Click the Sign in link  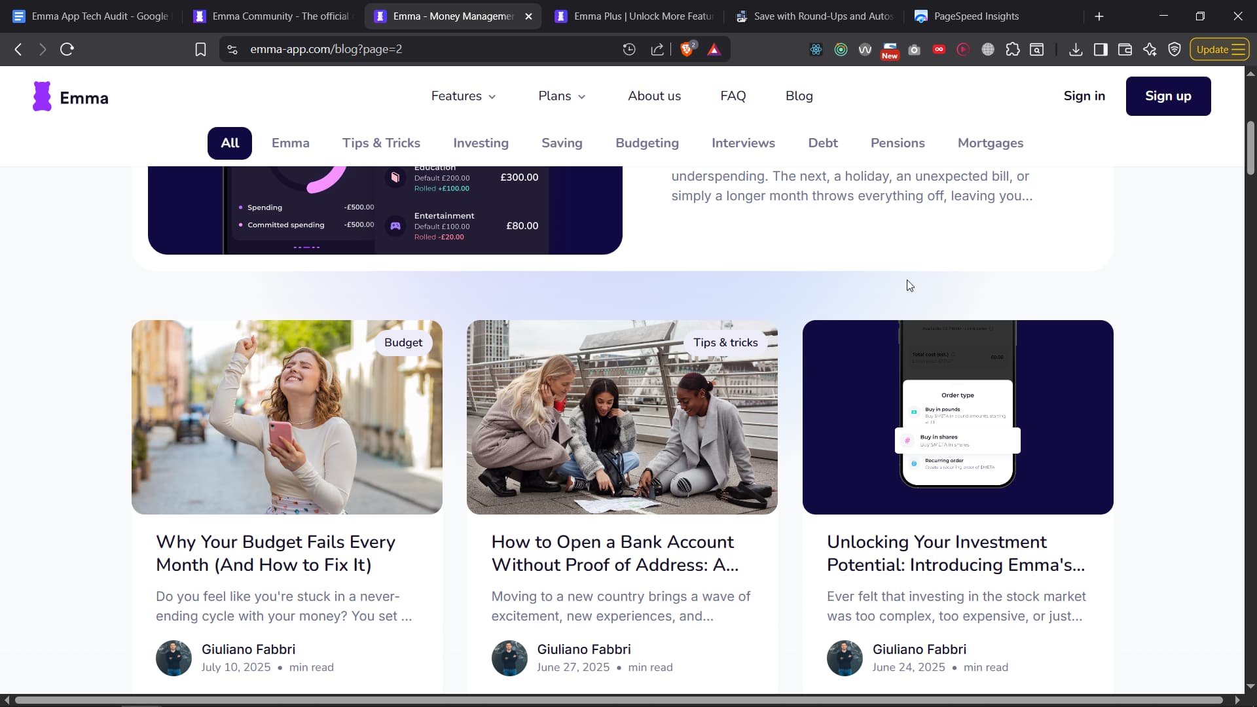pyautogui.click(x=1084, y=96)
